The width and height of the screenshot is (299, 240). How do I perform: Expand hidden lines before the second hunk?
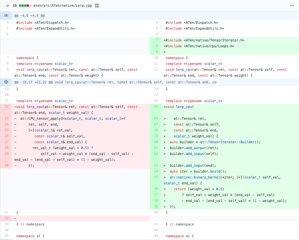(6, 82)
